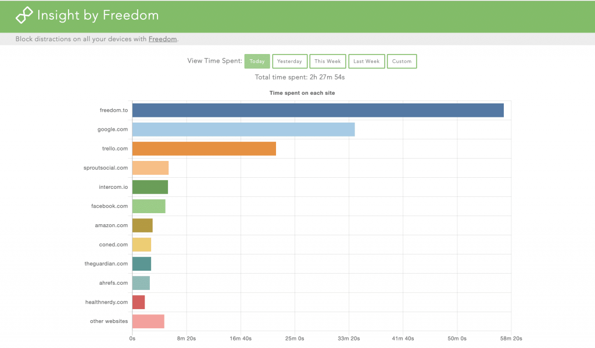Click the other websites pink bar
This screenshot has width=595, height=348.
coord(148,321)
